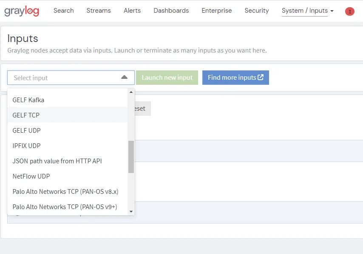The height and width of the screenshot is (254, 363).
Task: Click the external-link icon in Find more inputs
Action: (x=261, y=78)
